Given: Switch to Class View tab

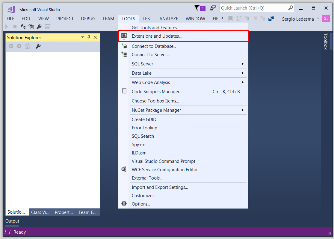Looking at the screenshot, I should [x=40, y=212].
